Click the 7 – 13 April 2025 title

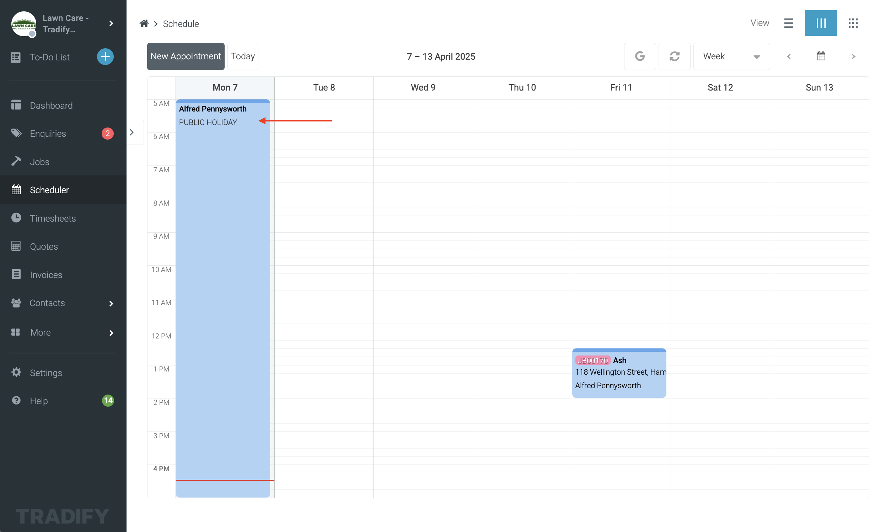pos(441,56)
